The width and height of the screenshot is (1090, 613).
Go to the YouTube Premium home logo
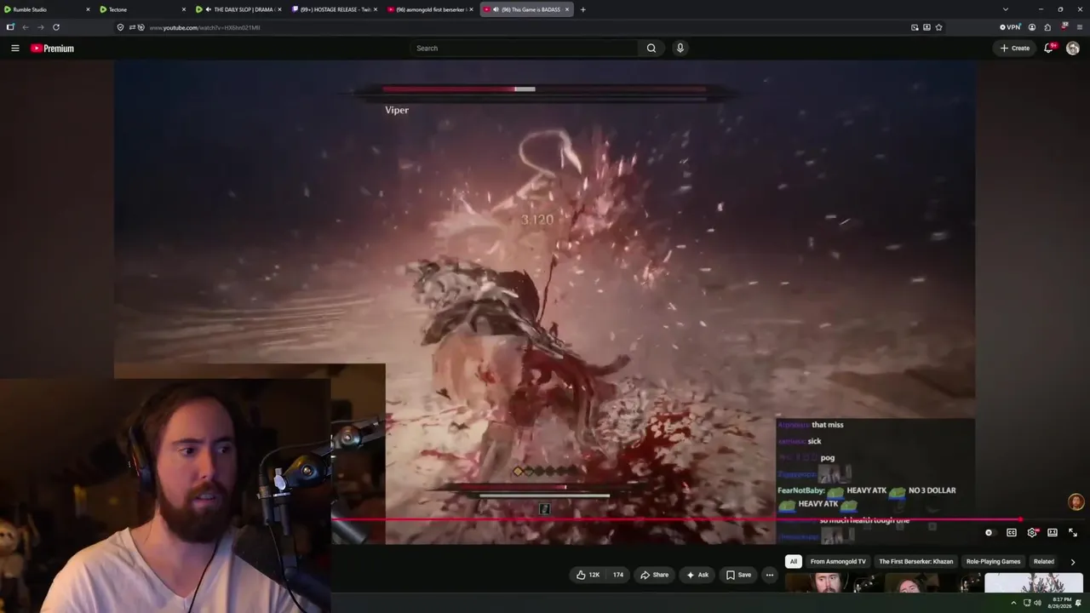click(53, 49)
